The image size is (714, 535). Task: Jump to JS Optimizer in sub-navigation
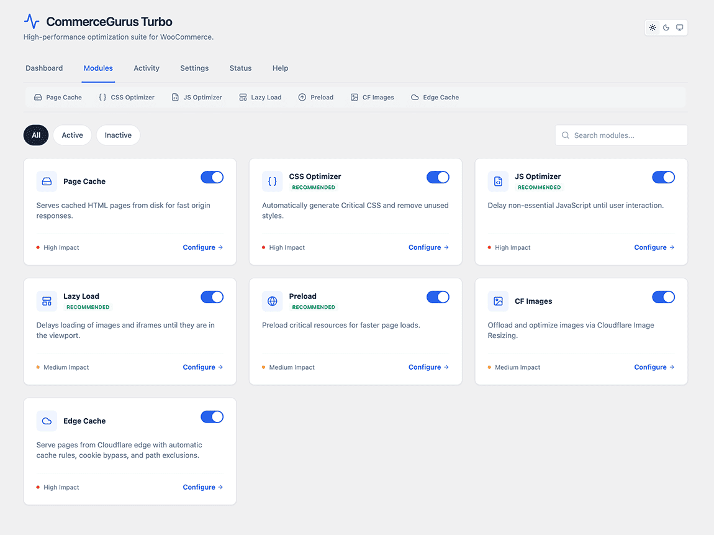click(x=197, y=98)
